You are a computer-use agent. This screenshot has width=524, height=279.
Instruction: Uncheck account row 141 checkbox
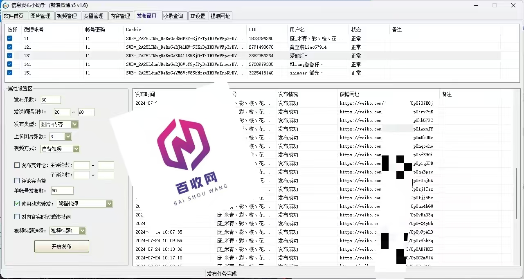[x=9, y=64]
